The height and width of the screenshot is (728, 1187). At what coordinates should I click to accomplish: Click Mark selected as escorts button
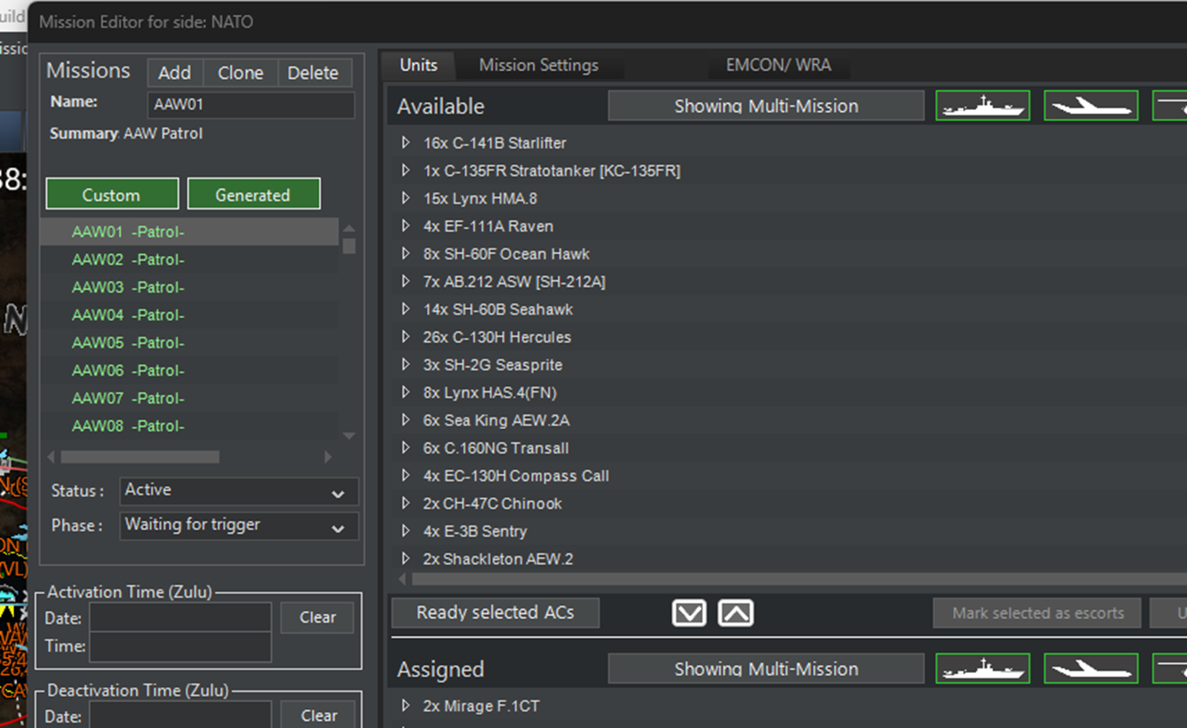[x=1037, y=613]
